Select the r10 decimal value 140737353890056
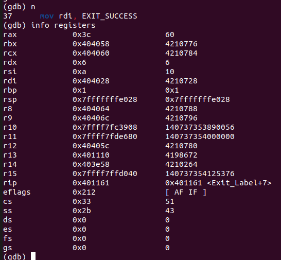Image resolution: width=281 pixels, height=260 pixels. 200,127
